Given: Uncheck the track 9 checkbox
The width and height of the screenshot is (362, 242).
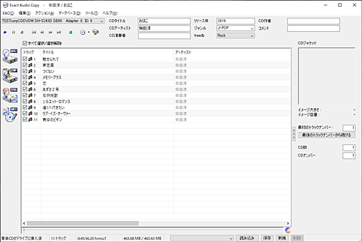Looking at the screenshot, I should click(25, 107).
